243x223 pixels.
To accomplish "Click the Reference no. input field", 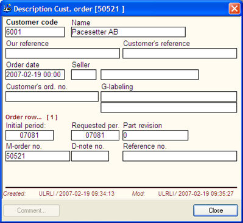I will [180, 156].
